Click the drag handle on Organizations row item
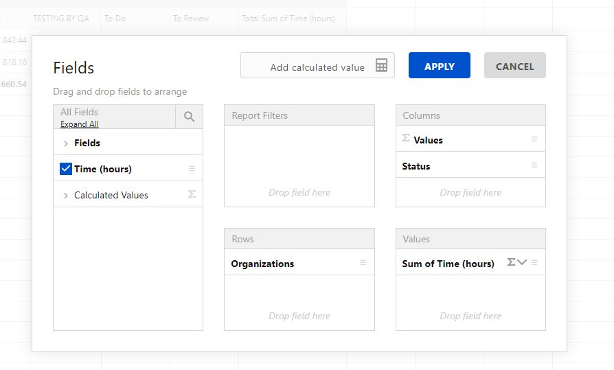Image resolution: width=614 pixels, height=370 pixels. (x=363, y=263)
